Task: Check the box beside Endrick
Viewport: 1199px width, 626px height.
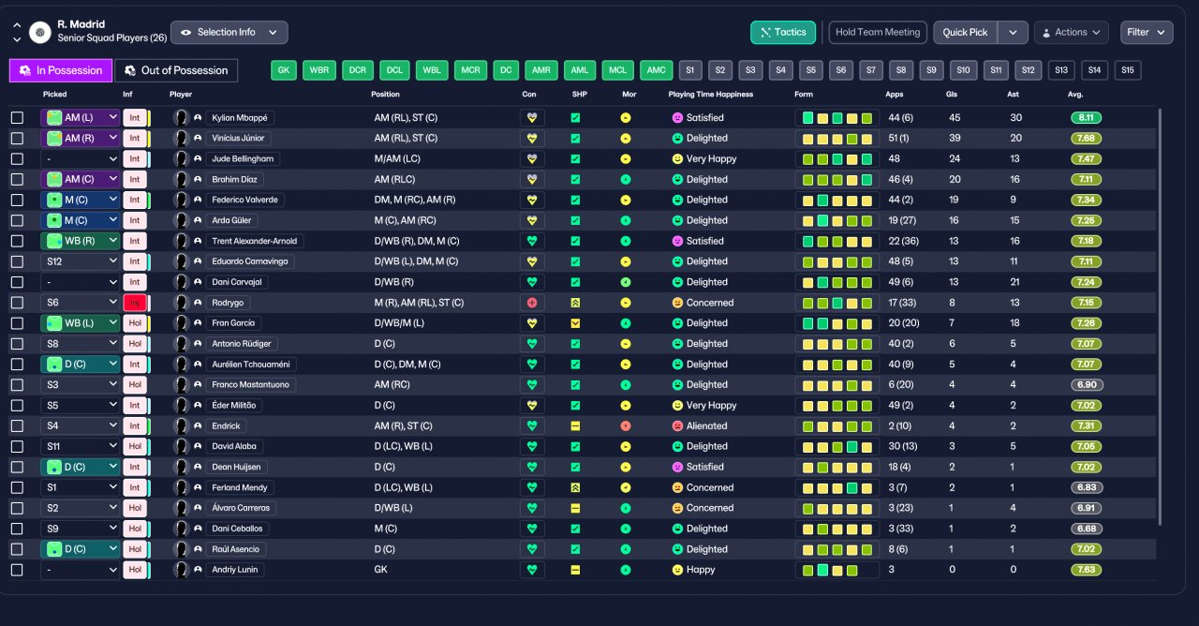Action: 17,426
